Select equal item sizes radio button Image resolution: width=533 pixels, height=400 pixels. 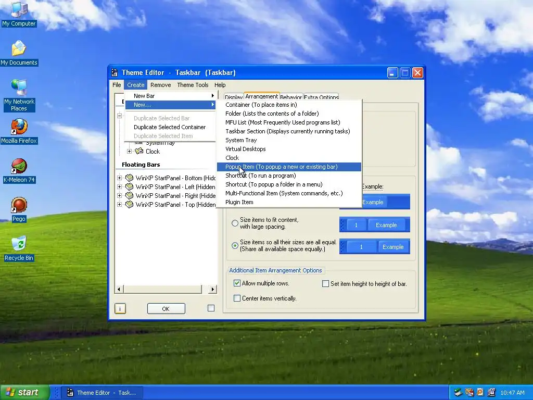pyautogui.click(x=235, y=245)
